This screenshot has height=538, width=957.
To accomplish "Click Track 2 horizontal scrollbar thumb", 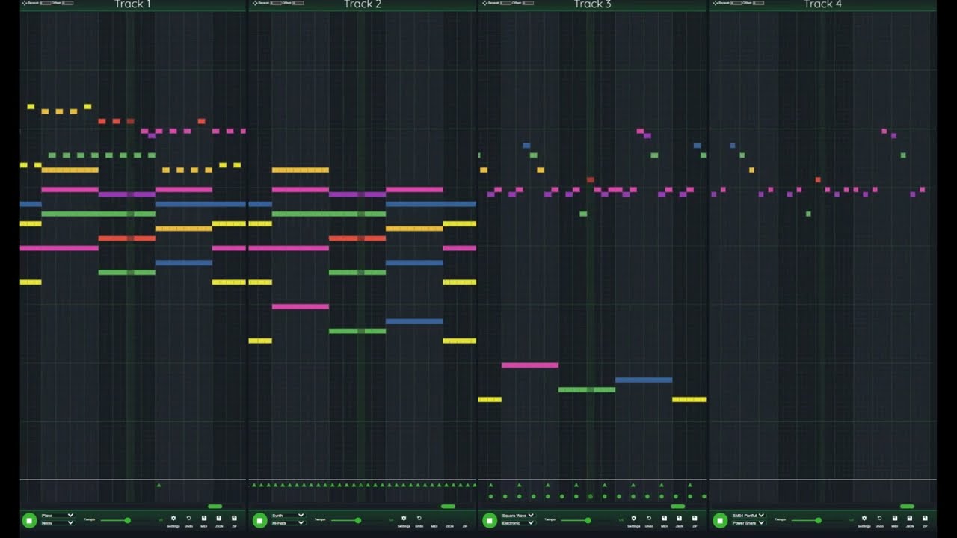I will (x=449, y=507).
